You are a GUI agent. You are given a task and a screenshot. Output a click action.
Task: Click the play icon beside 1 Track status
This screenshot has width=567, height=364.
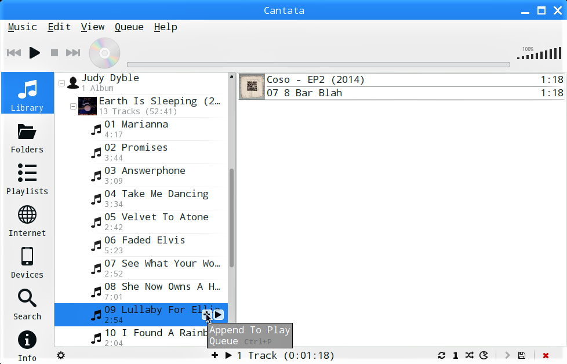click(228, 355)
